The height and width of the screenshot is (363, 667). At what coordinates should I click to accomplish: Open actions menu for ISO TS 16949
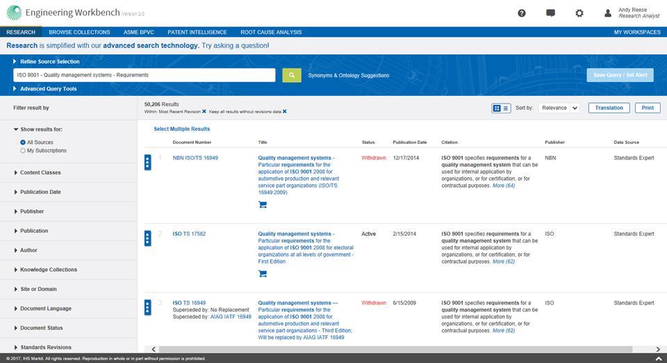[x=147, y=307]
